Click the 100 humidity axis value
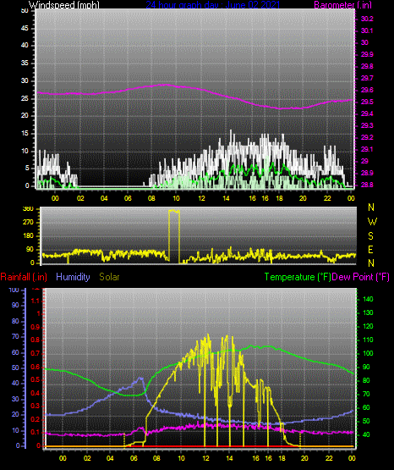Screen dimensions: 394x470 14,290
